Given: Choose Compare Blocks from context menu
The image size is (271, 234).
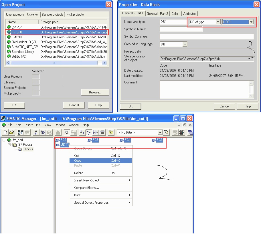Looking at the screenshot, I should (x=101, y=188).
